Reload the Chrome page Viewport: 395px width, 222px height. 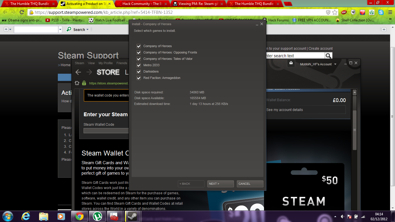point(22,12)
